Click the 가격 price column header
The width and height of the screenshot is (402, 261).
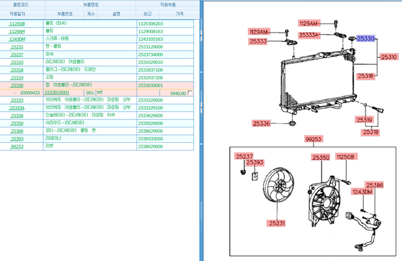(x=179, y=14)
